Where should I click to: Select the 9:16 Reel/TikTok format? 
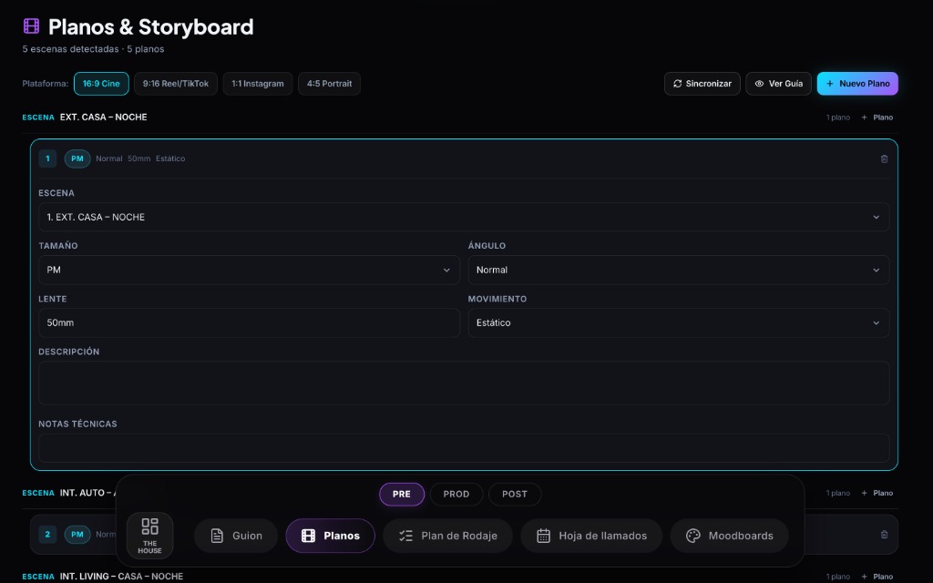176,84
